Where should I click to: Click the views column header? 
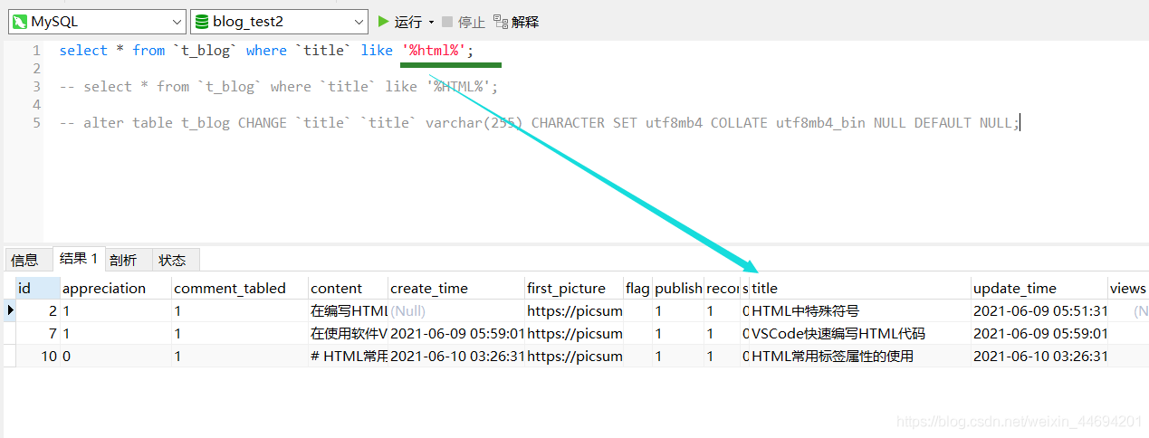1127,288
